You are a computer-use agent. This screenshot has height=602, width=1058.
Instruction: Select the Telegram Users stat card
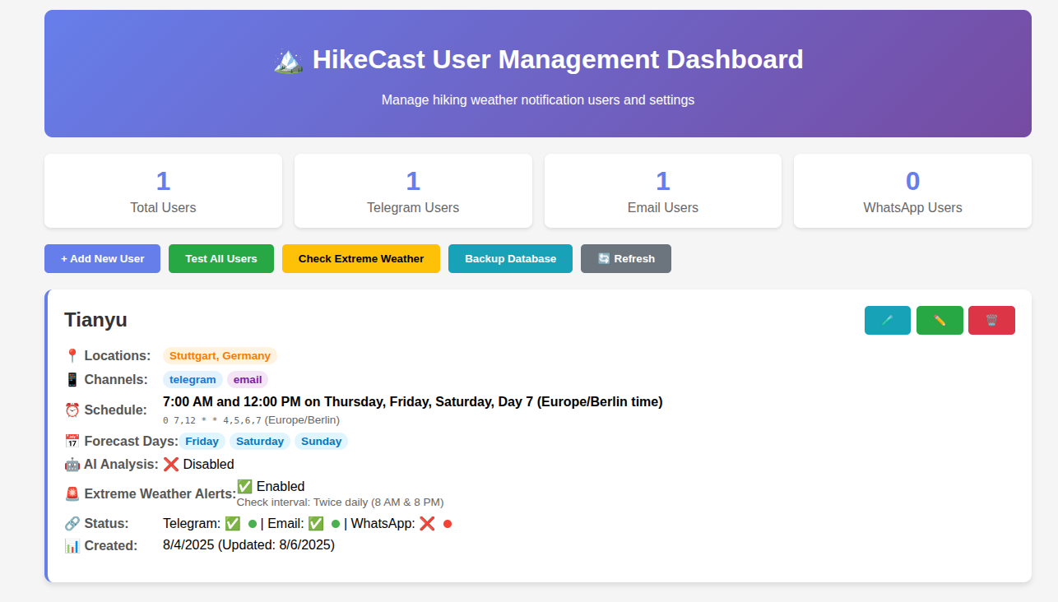(413, 191)
